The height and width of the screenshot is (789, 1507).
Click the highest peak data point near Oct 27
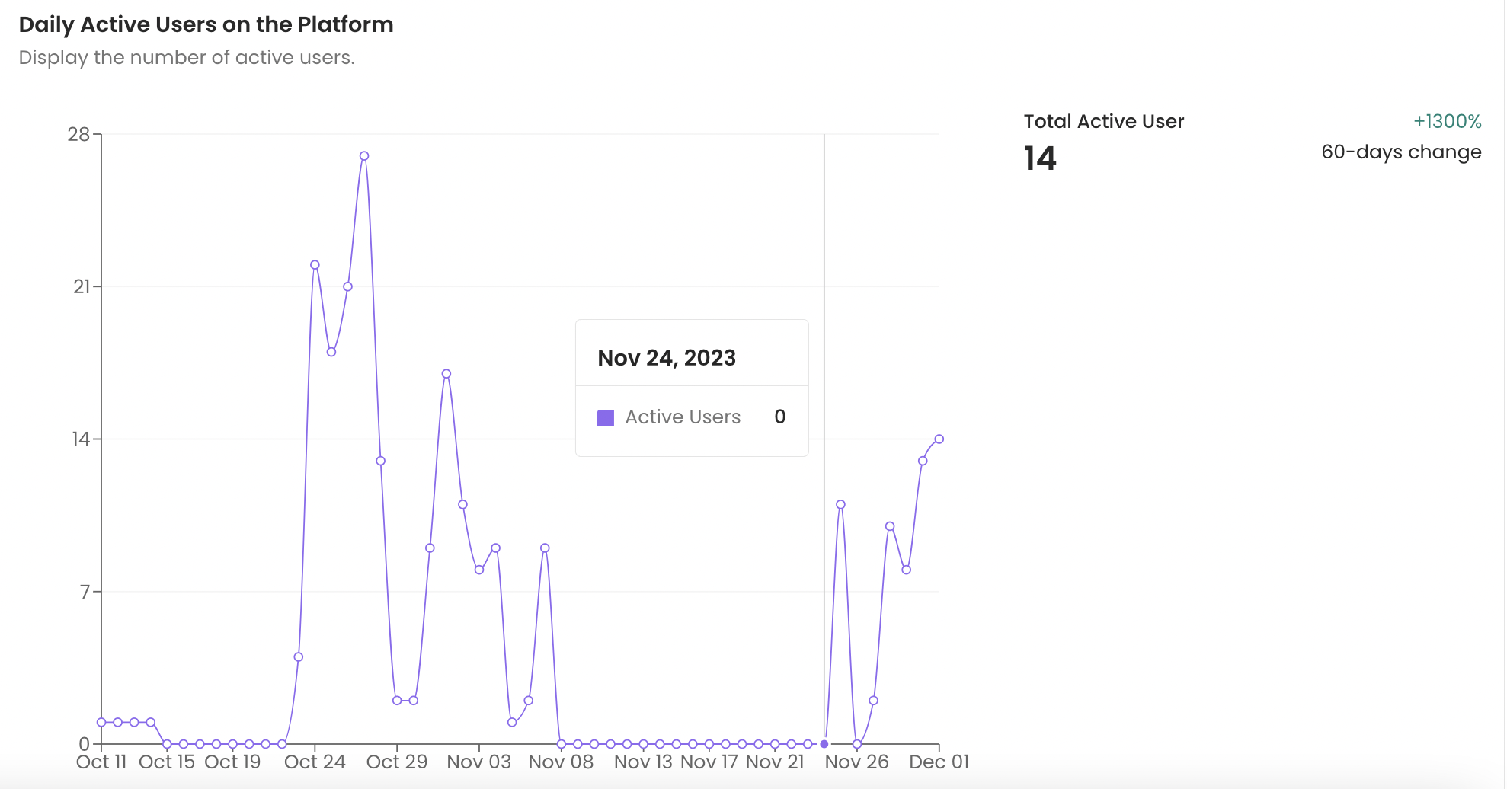[x=364, y=156]
